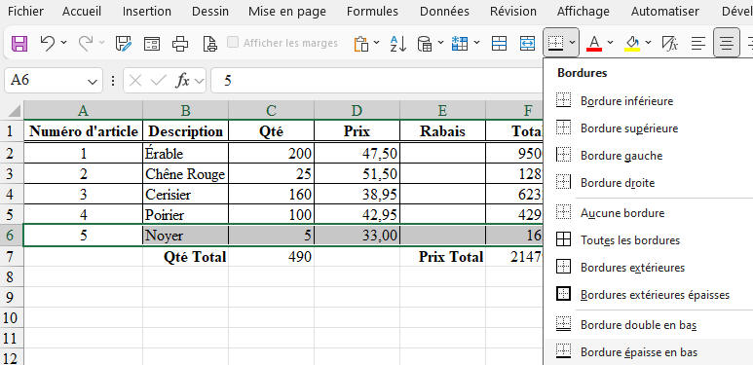Select column A header
The height and width of the screenshot is (365, 753).
pos(83,111)
